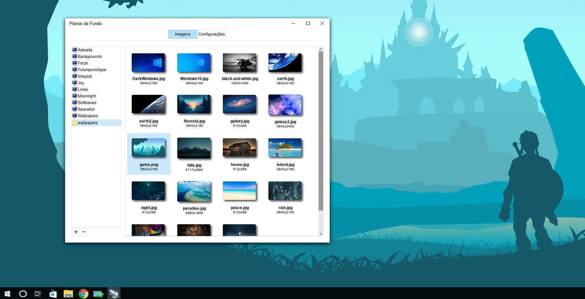Click the scrollbar down arrow in the image list
The image size is (585, 299).
(x=321, y=233)
